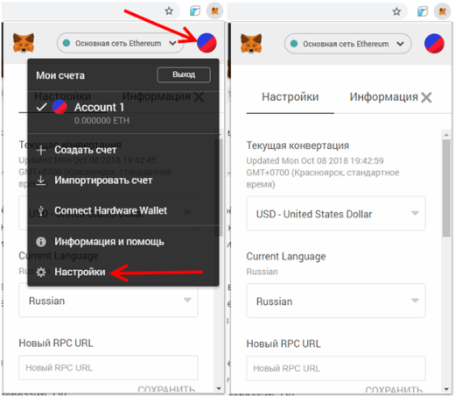455x397 pixels.
Task: Open the Russian language dropdown in the left popup
Action: (108, 301)
